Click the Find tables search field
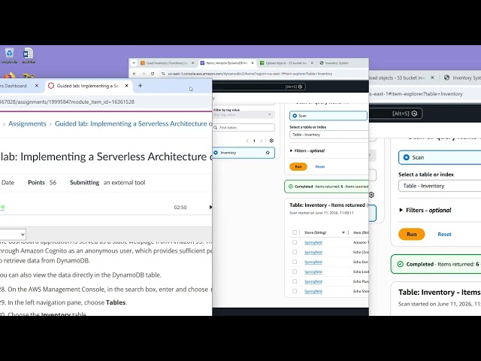The image size is (481, 361). pos(244,127)
